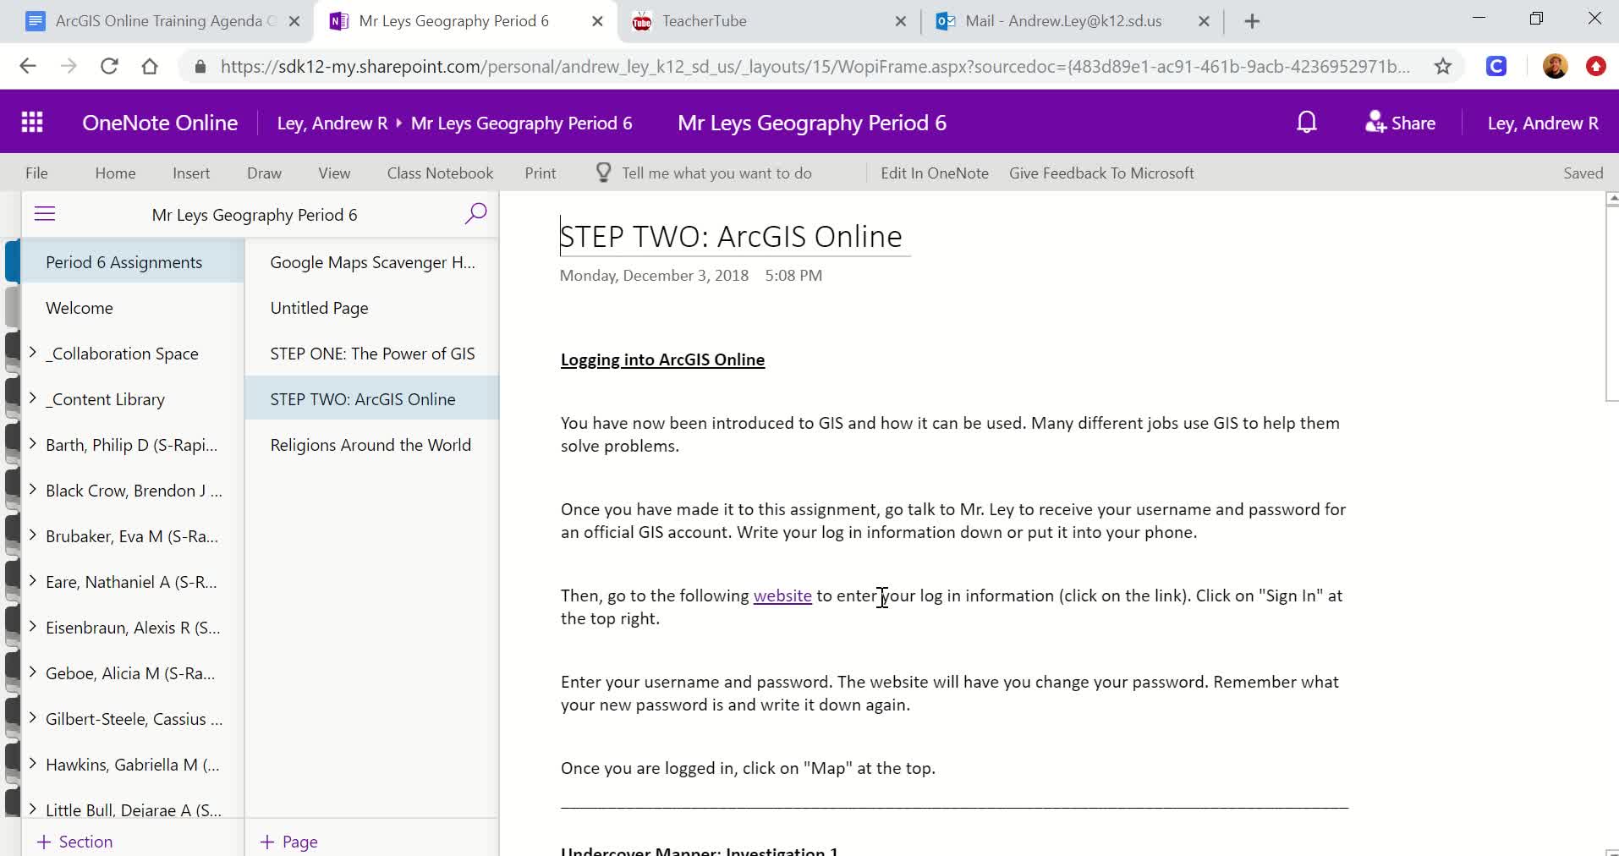Open Religions Around the World page
1619x856 pixels.
(372, 445)
